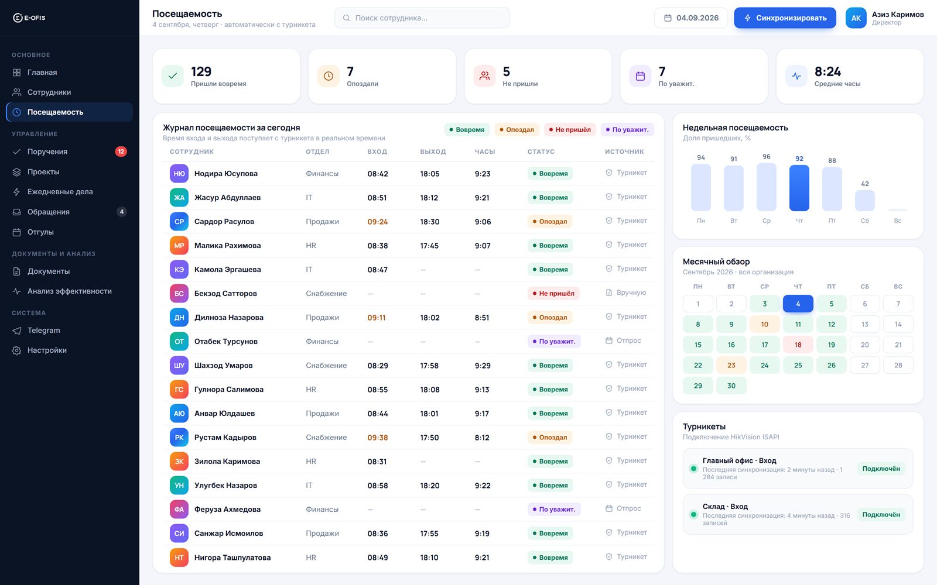Click Подключён status for Склад · Вход
937x585 pixels.
[x=881, y=515]
